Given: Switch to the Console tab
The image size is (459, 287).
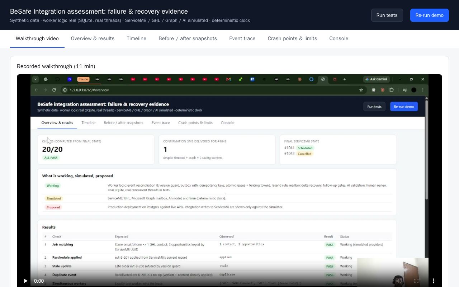Looking at the screenshot, I should [x=339, y=39].
